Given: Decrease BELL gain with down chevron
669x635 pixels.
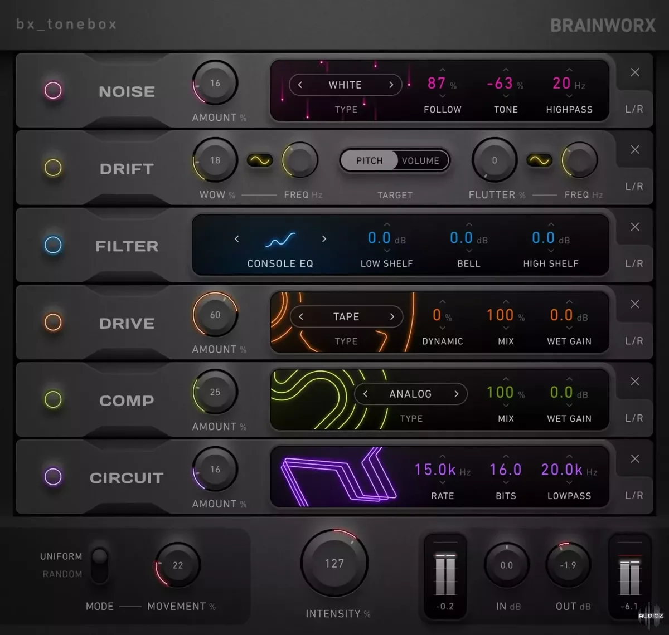Looking at the screenshot, I should [x=469, y=251].
